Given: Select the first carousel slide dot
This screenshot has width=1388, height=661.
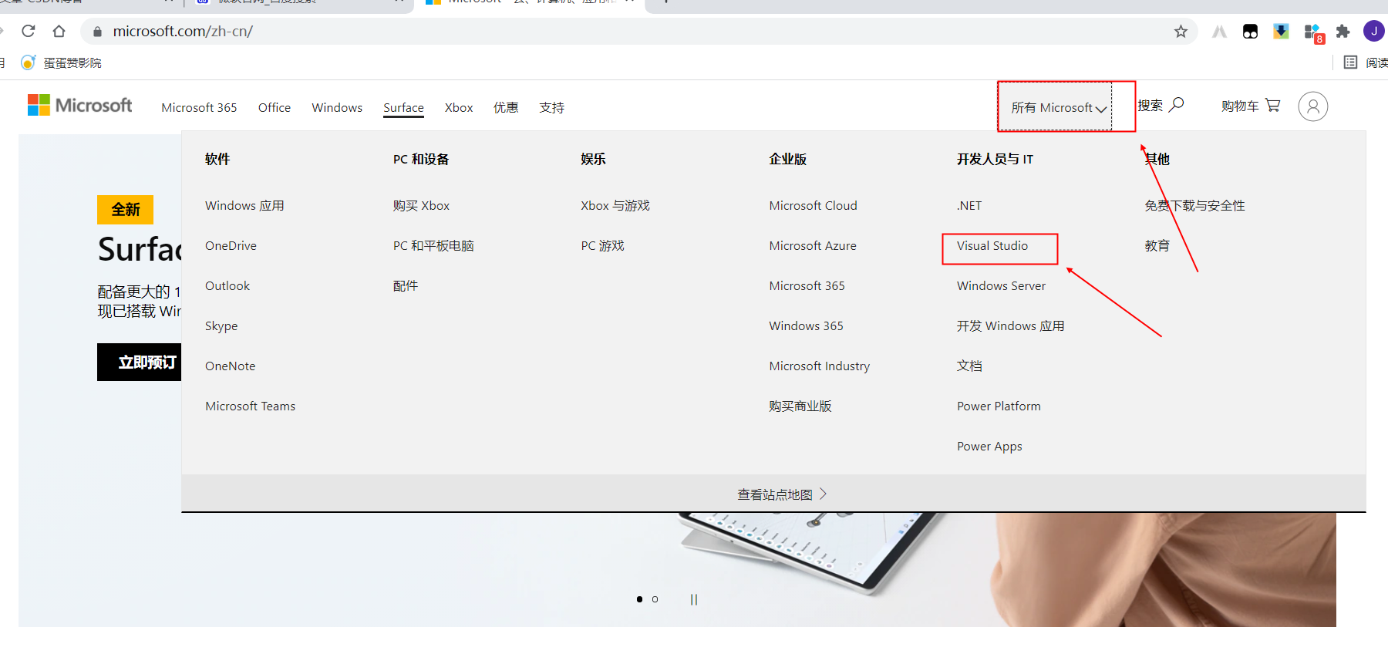Looking at the screenshot, I should tap(639, 599).
